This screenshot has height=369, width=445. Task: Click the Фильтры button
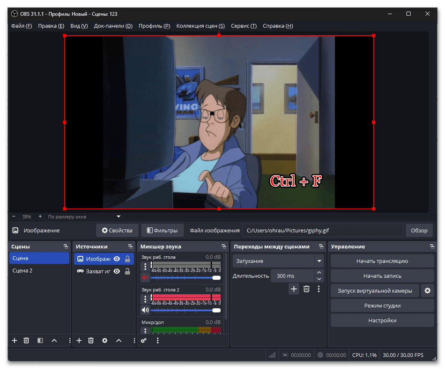click(163, 231)
